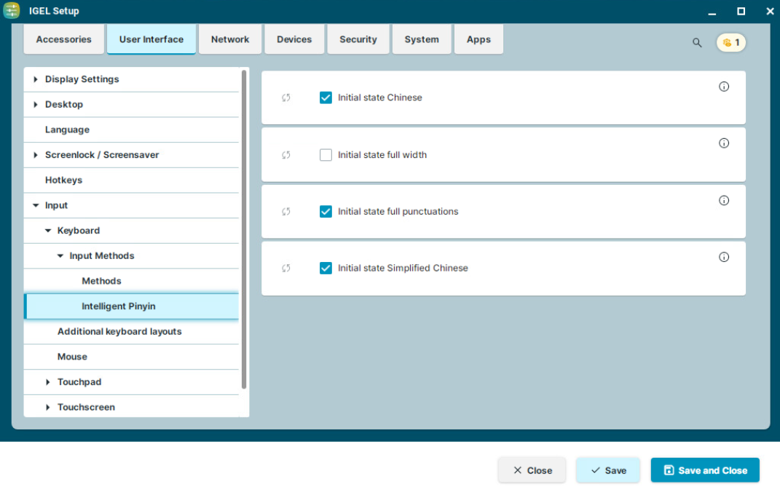Click info icon for Initial state Chinese
This screenshot has height=489, width=780.
(x=724, y=87)
